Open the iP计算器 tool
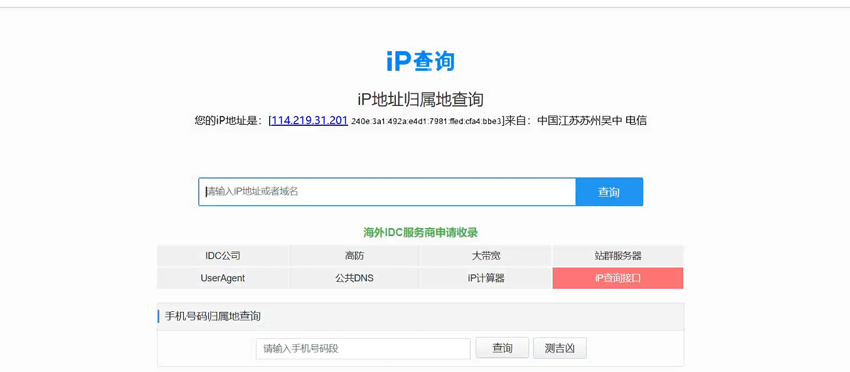This screenshot has height=372, width=850. (x=486, y=278)
